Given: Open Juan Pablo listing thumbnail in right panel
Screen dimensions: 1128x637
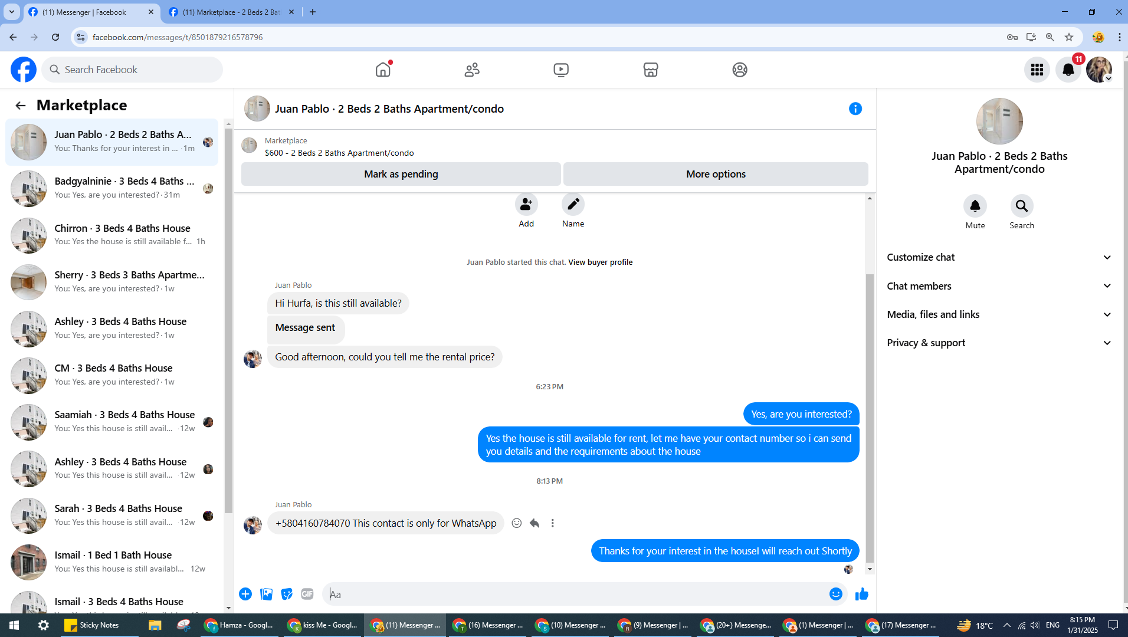Looking at the screenshot, I should (999, 122).
